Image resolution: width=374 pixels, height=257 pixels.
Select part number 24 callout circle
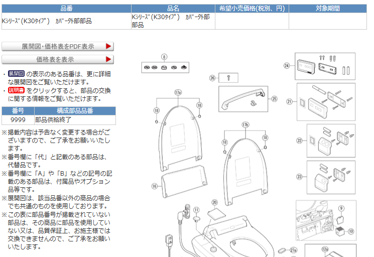287,66
